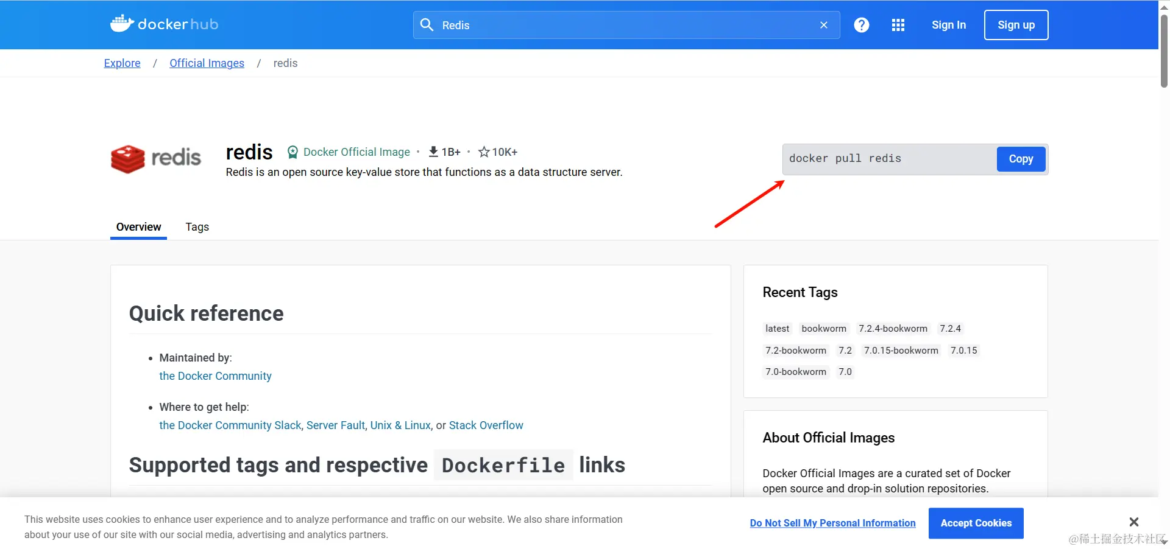Select the 7.2.4 tag
Screen dimensions: 1170x549
click(x=950, y=329)
